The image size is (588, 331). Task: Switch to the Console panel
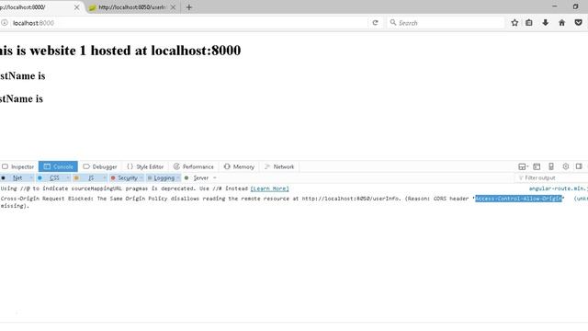[x=58, y=166]
